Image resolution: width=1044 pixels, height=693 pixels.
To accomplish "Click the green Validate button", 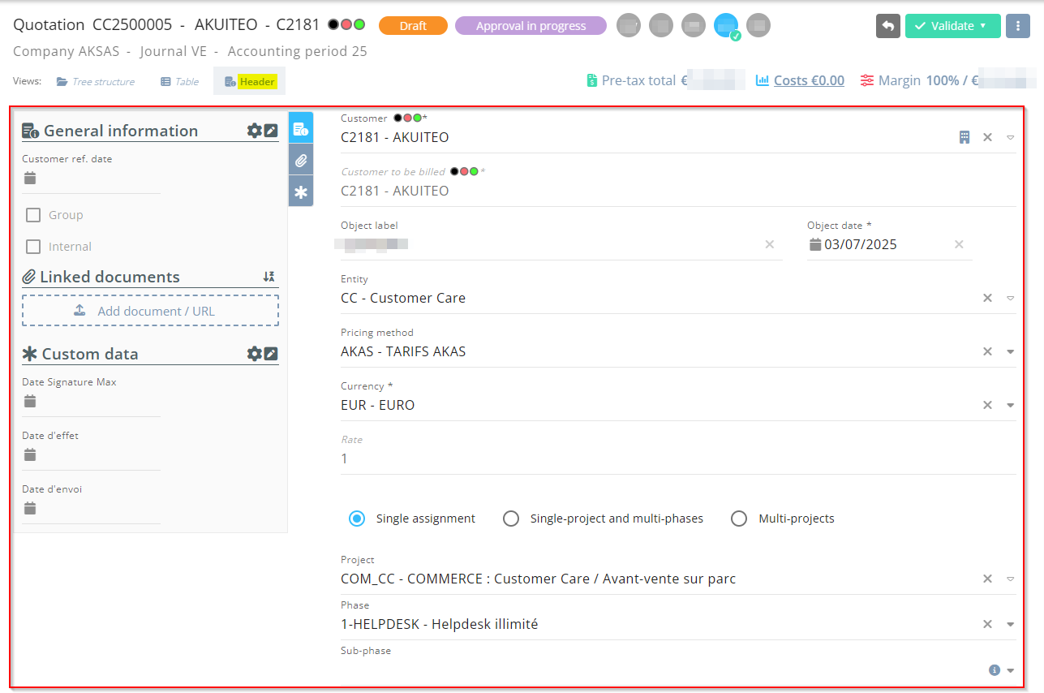I will click(x=953, y=26).
